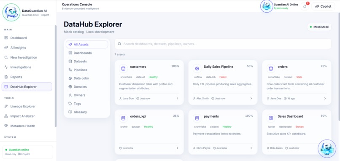Expand the orders_kpi card chevron
The width and height of the screenshot is (340, 161).
[x=177, y=148]
